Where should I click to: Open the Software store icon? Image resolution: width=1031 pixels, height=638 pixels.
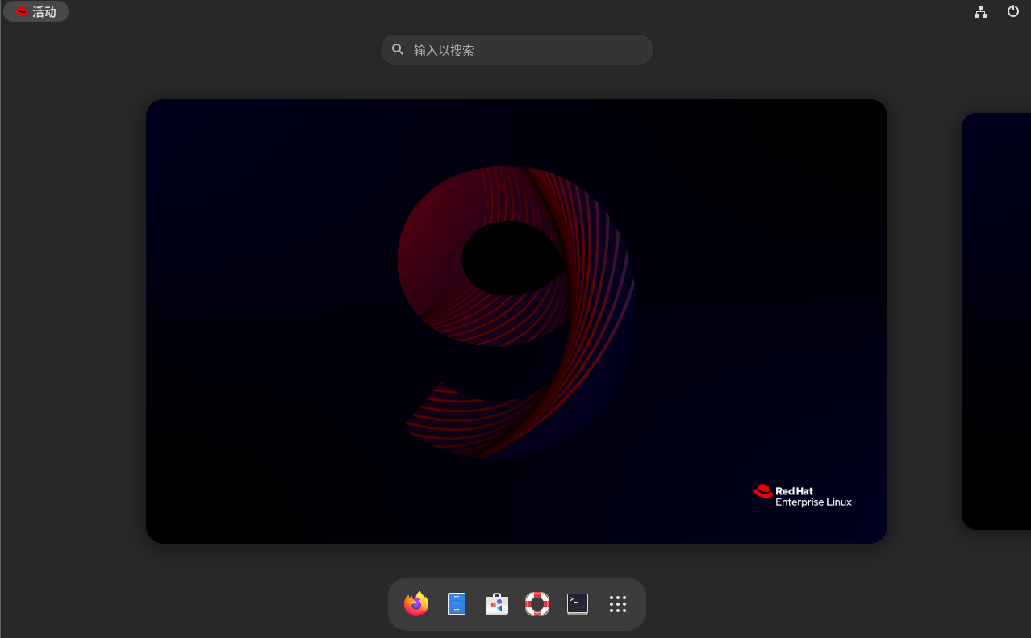pos(497,604)
